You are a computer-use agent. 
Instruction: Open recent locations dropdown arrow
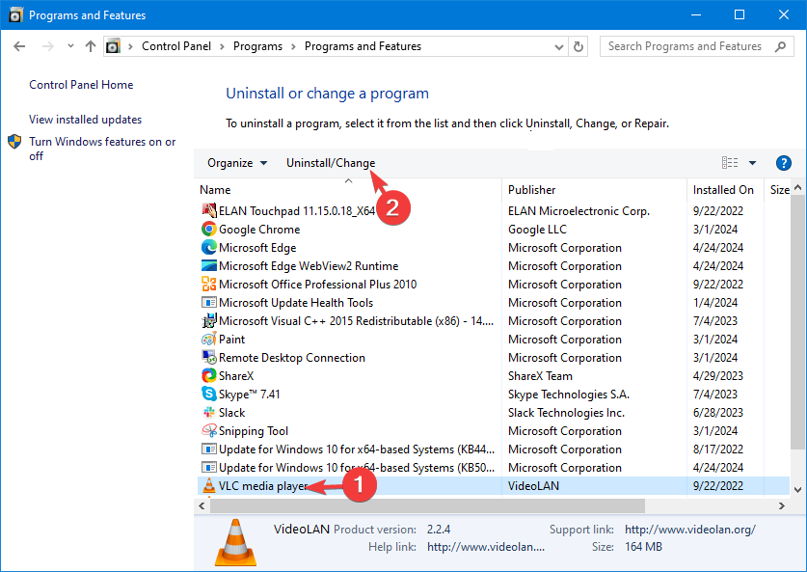click(x=70, y=46)
